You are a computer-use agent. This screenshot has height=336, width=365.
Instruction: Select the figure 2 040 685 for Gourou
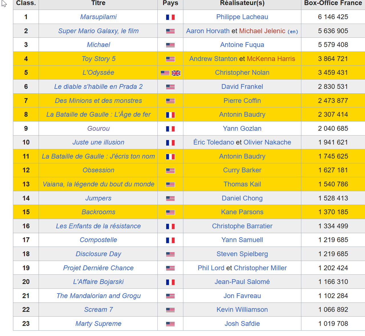[x=333, y=129]
